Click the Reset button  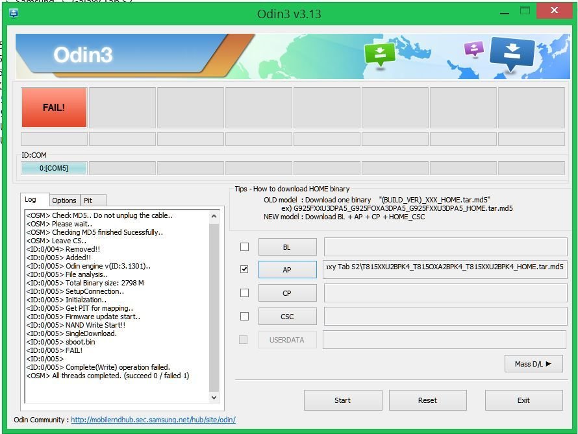click(427, 400)
